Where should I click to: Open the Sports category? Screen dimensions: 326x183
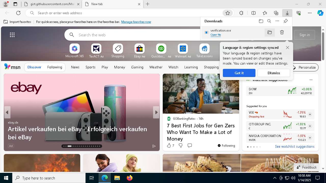(x=90, y=67)
